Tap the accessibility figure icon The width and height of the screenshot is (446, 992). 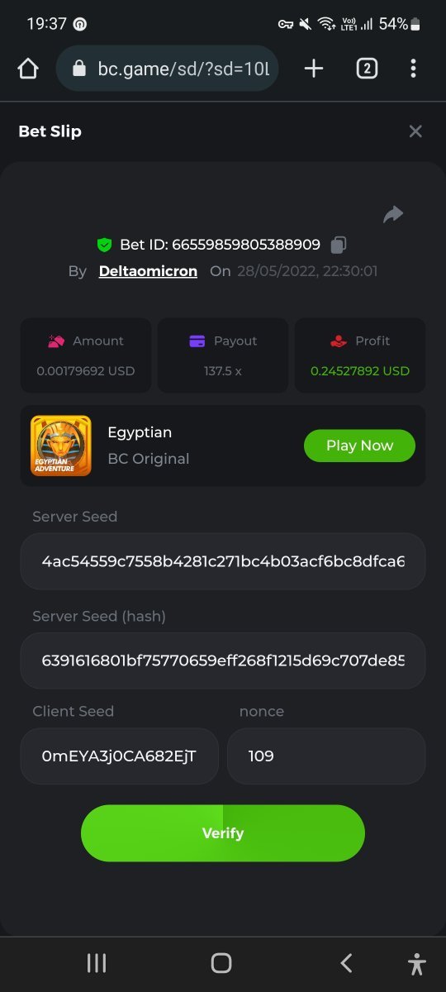(417, 964)
